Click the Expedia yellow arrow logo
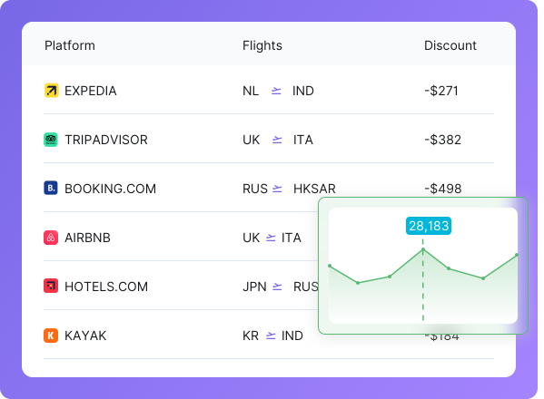 pyautogui.click(x=52, y=91)
